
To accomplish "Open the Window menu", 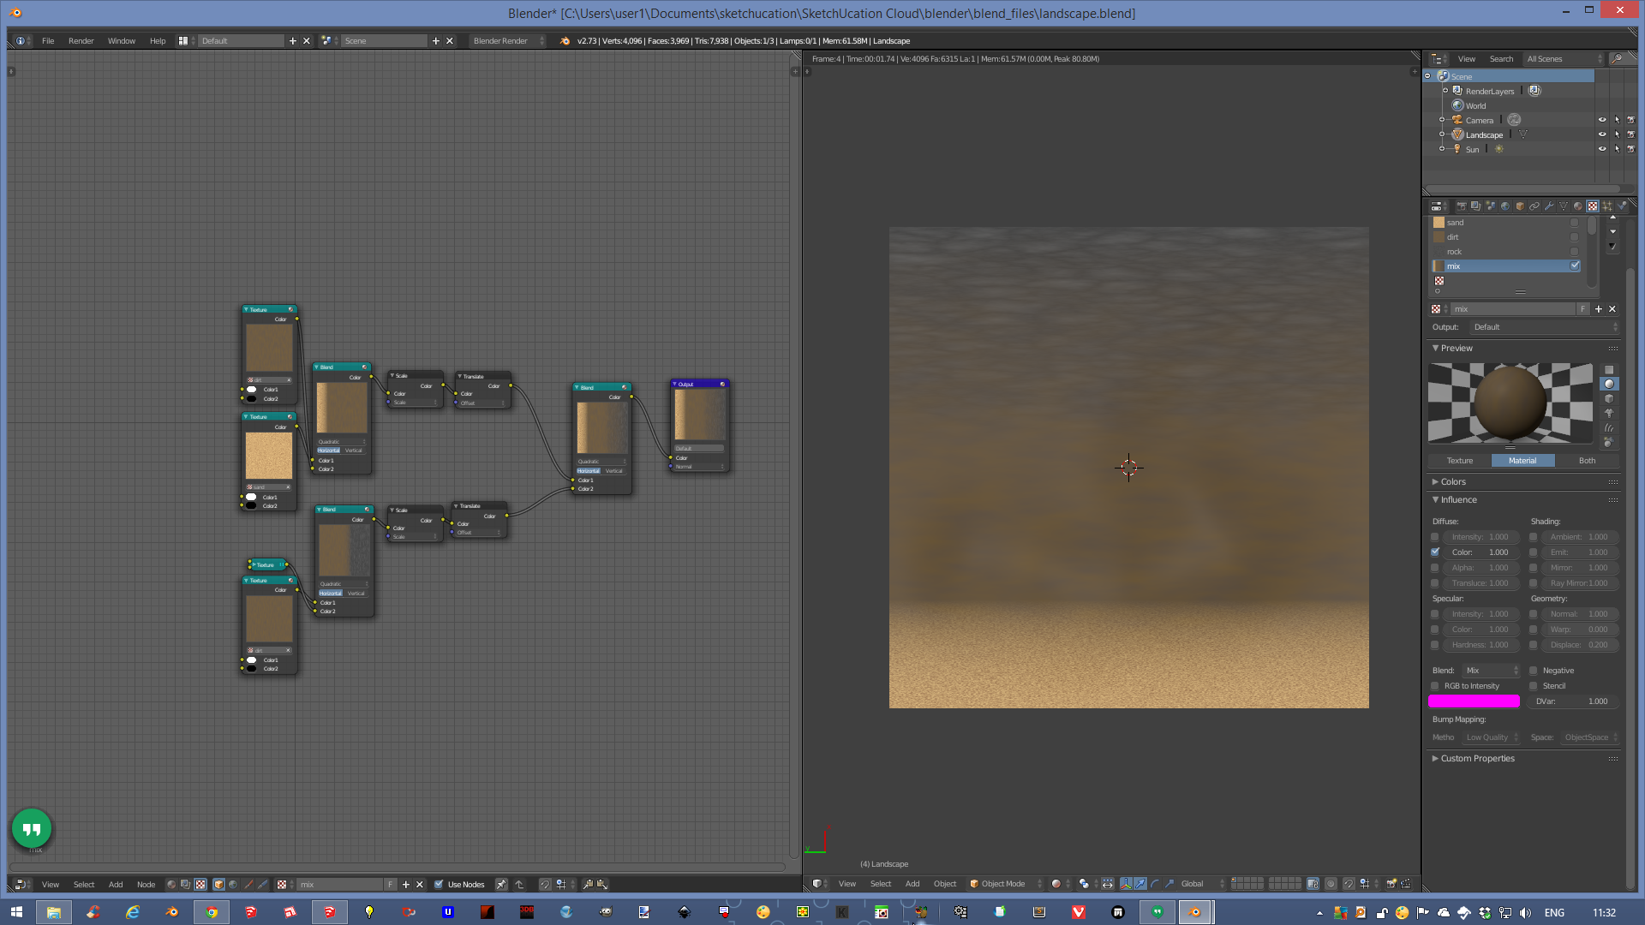I will [122, 41].
